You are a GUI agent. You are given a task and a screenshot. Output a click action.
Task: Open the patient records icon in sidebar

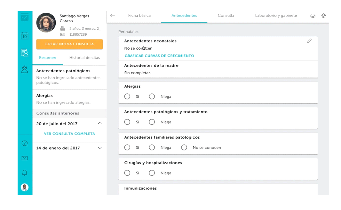click(x=25, y=53)
